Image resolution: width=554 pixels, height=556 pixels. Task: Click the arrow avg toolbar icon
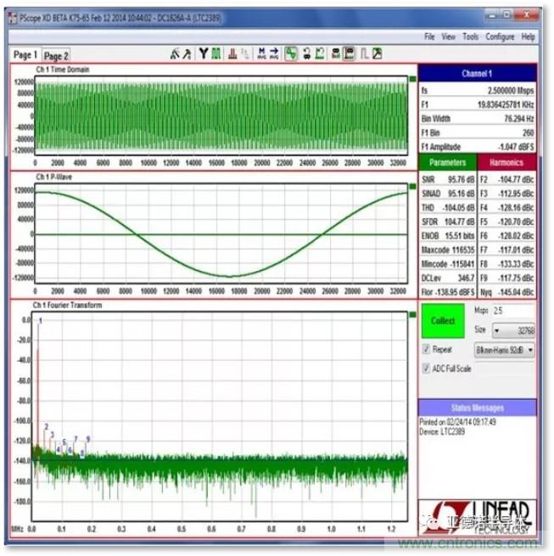click(275, 53)
